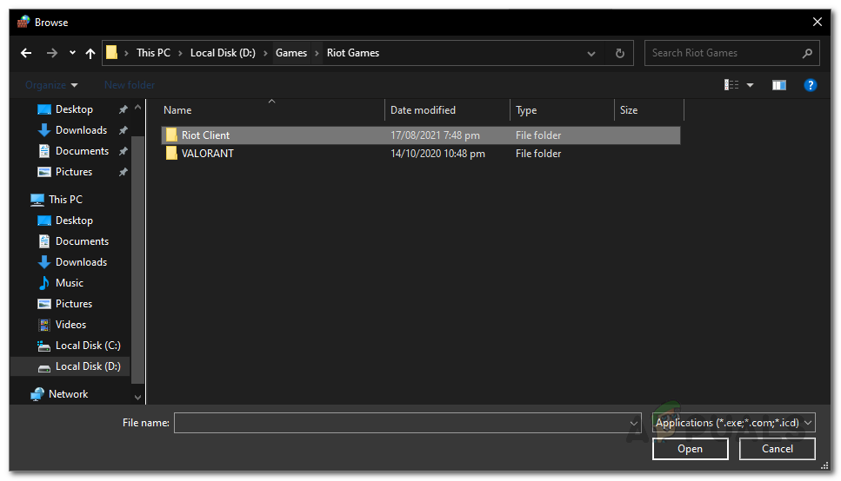Image resolution: width=841 pixels, height=481 pixels.
Task: Toggle the preview pane icon
Action: (x=778, y=85)
